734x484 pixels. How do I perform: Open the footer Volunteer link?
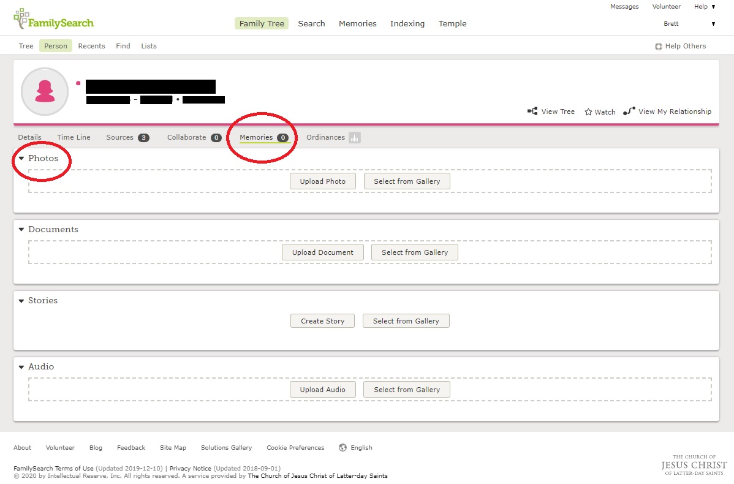(60, 447)
